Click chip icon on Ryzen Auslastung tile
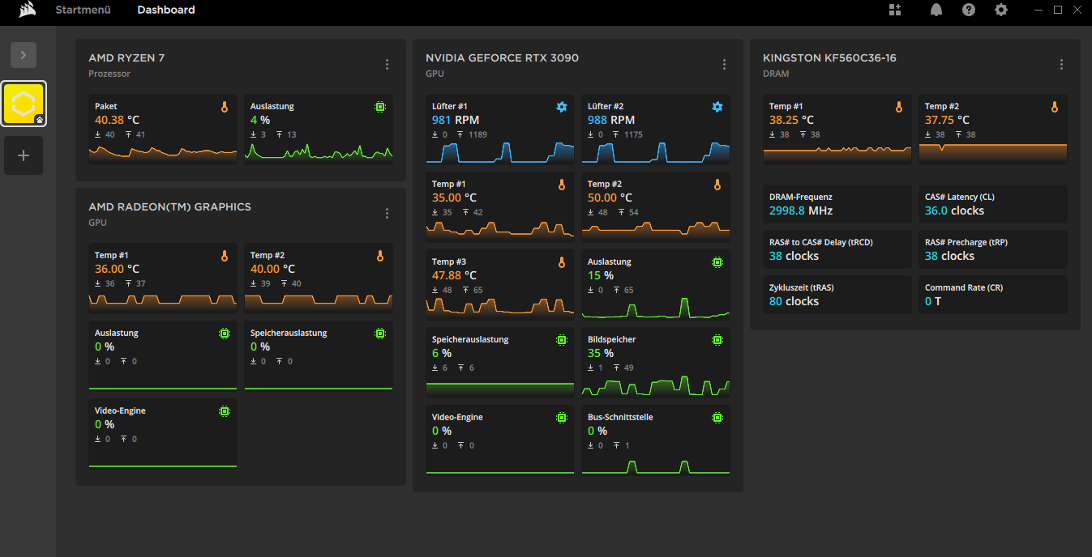1092x557 pixels. [380, 107]
